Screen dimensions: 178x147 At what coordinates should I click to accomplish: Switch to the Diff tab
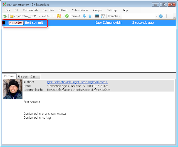34,77
